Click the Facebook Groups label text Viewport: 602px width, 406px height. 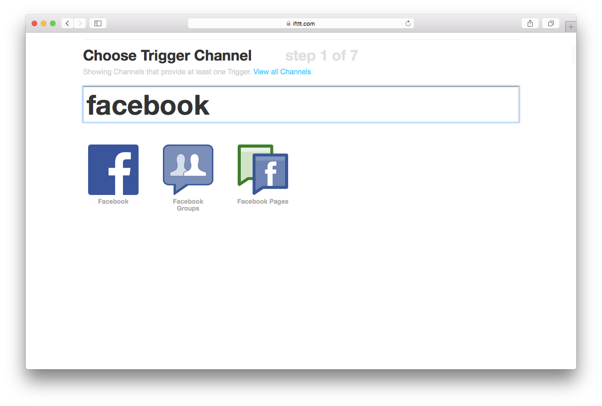[x=188, y=205]
